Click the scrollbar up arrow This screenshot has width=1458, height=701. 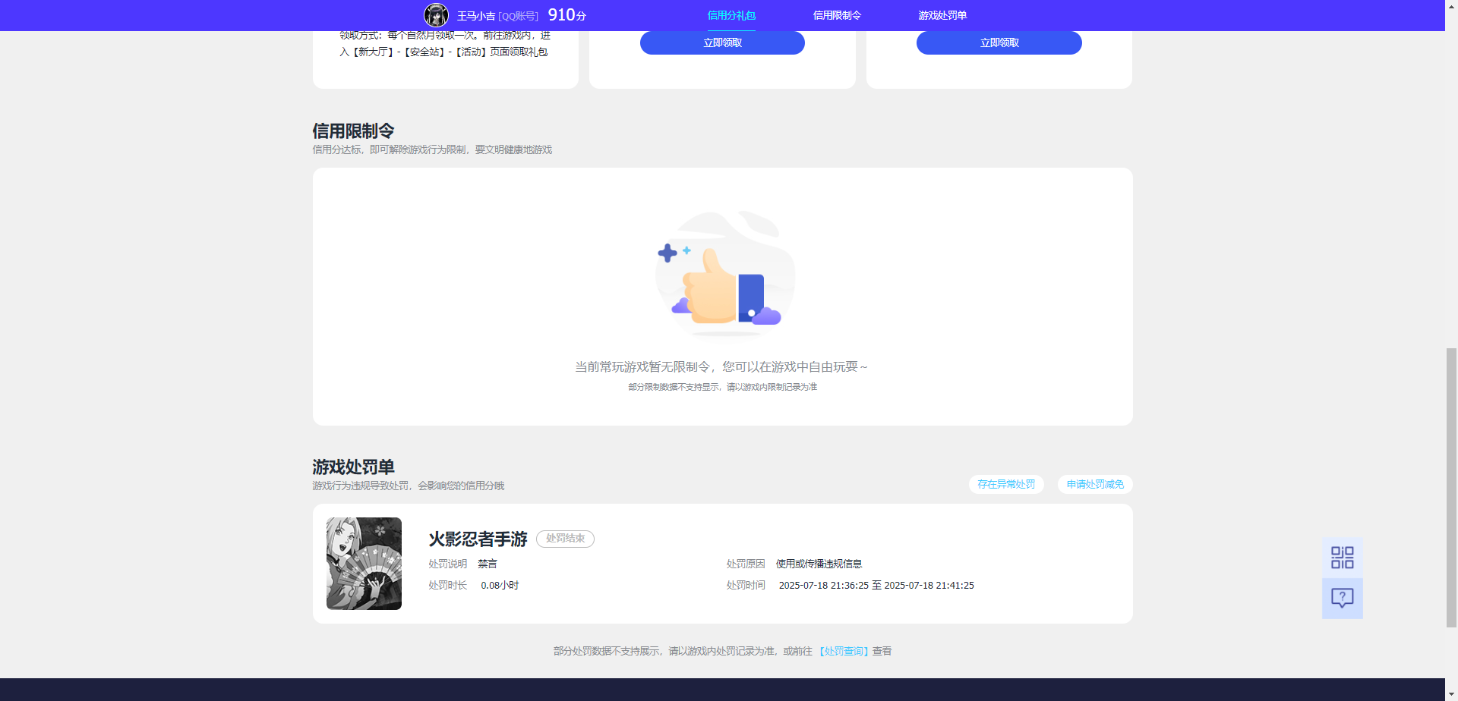(x=1452, y=6)
